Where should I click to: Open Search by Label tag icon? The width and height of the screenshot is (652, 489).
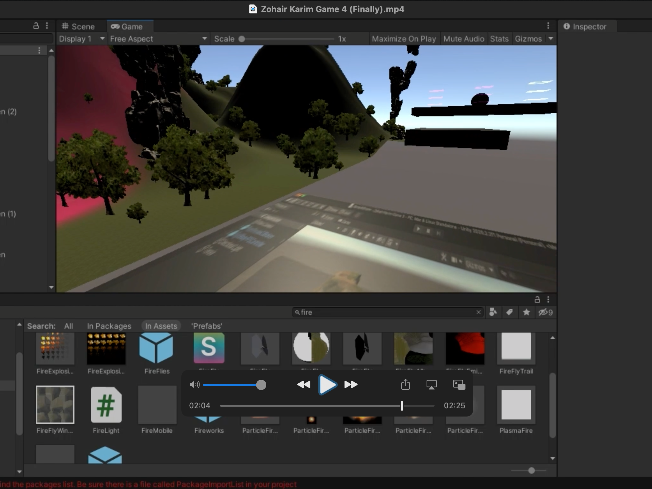click(510, 312)
